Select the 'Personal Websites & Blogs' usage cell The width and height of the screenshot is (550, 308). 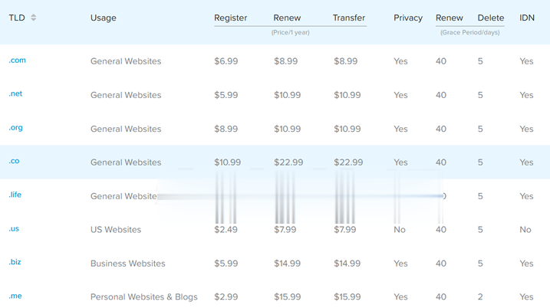point(143,297)
